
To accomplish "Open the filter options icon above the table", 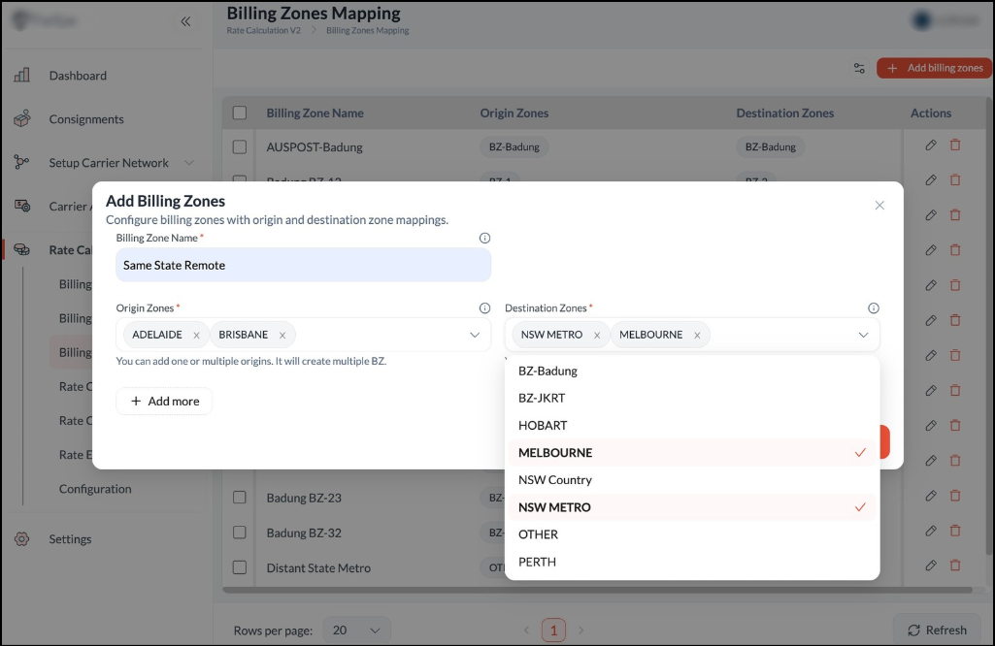I will 858,68.
